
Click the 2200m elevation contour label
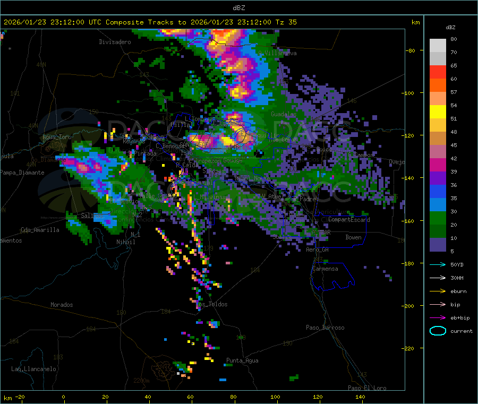[141, 381]
